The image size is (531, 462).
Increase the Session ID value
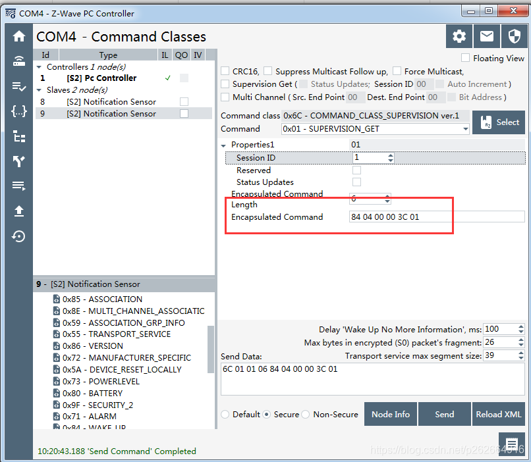pos(391,155)
